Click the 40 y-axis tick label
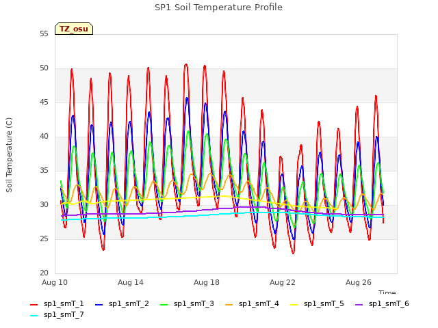The height and width of the screenshot is (328, 438). [44, 137]
